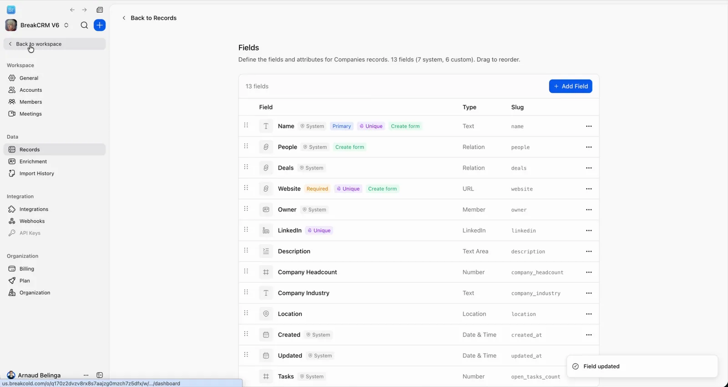The width and height of the screenshot is (728, 387).
Task: Open the global search icon
Action: (84, 25)
